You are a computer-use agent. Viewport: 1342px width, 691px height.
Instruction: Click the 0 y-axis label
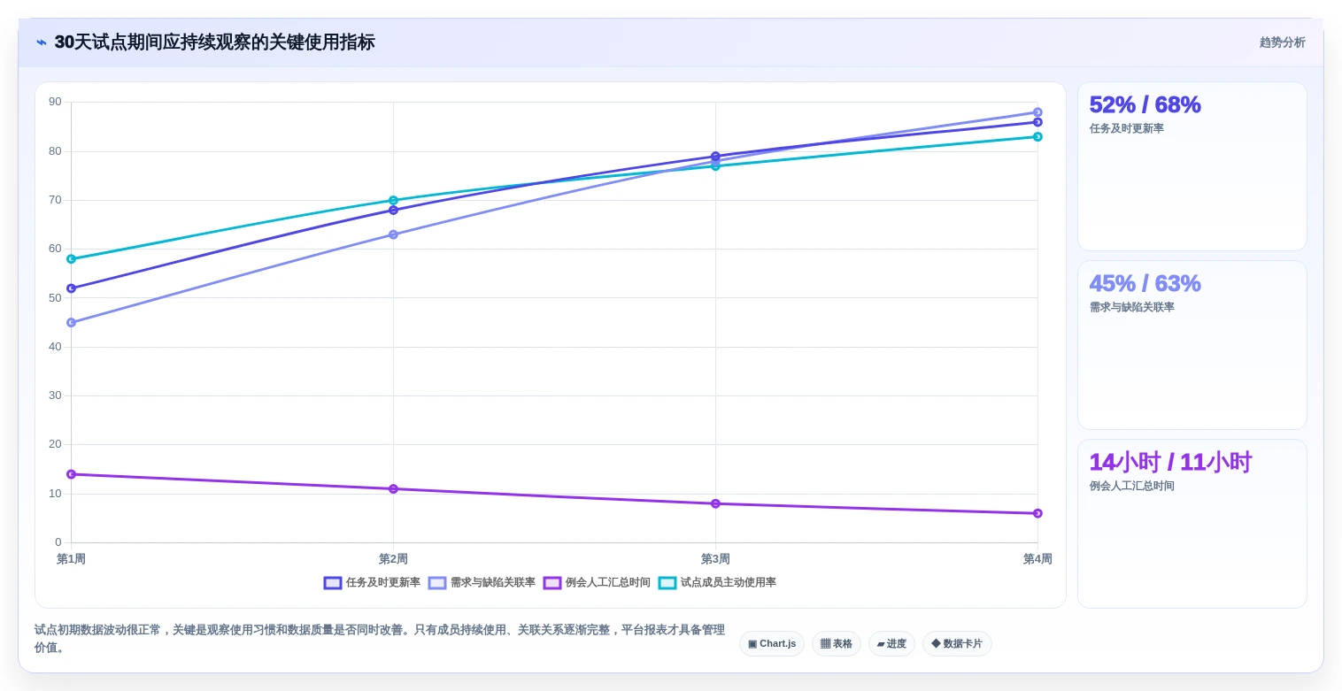(58, 542)
